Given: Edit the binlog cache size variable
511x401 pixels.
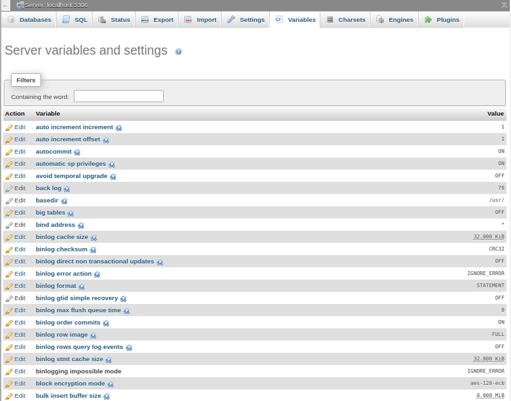Looking at the screenshot, I should point(15,237).
